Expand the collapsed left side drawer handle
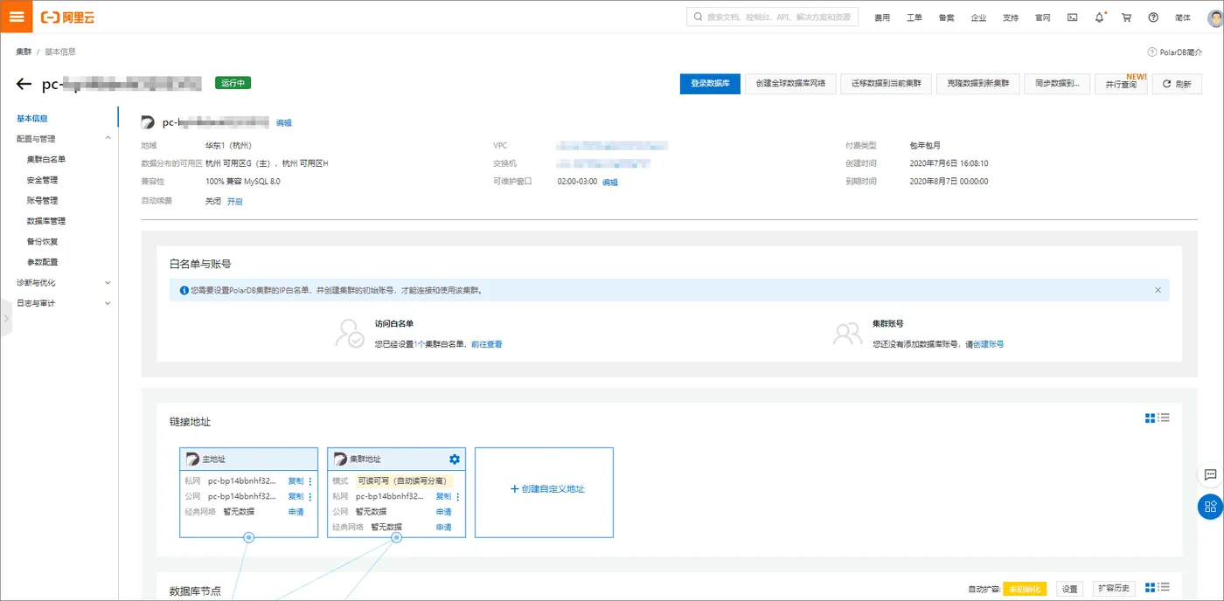Viewport: 1224px width, 601px height. [x=5, y=319]
